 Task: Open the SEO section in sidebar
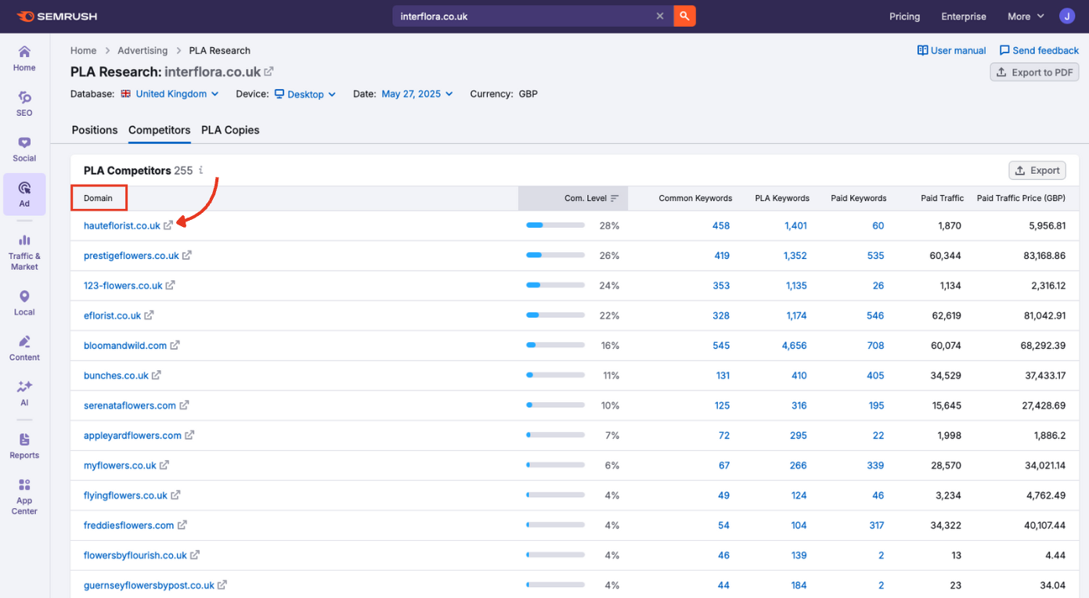click(24, 103)
